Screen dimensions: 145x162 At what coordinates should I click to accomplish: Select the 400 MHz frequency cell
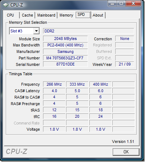[x=100, y=84]
